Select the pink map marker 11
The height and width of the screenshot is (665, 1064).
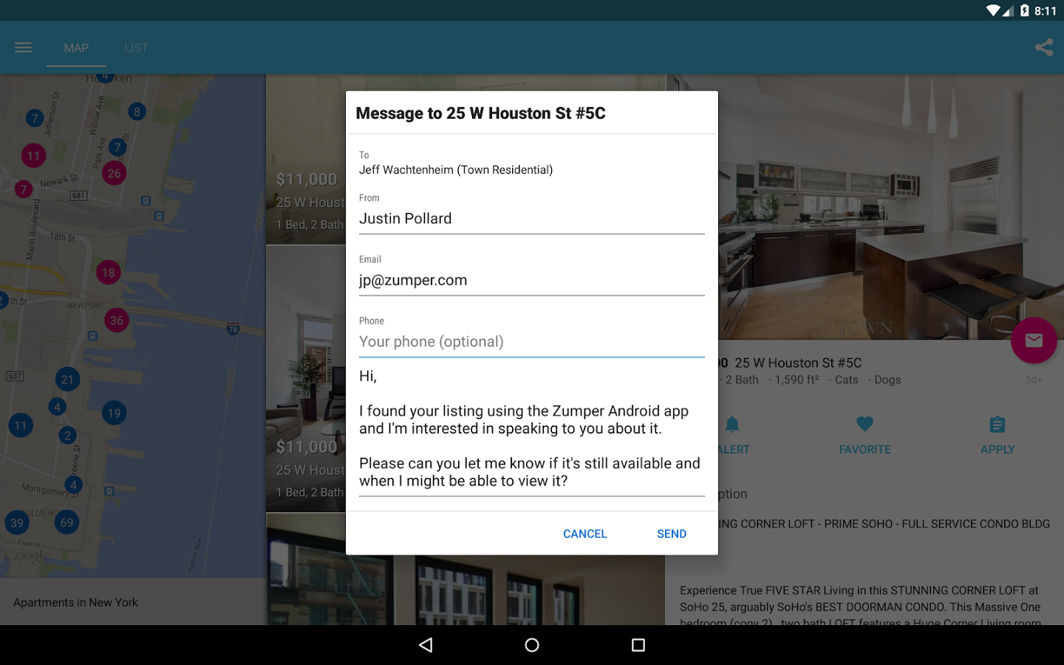click(33, 156)
